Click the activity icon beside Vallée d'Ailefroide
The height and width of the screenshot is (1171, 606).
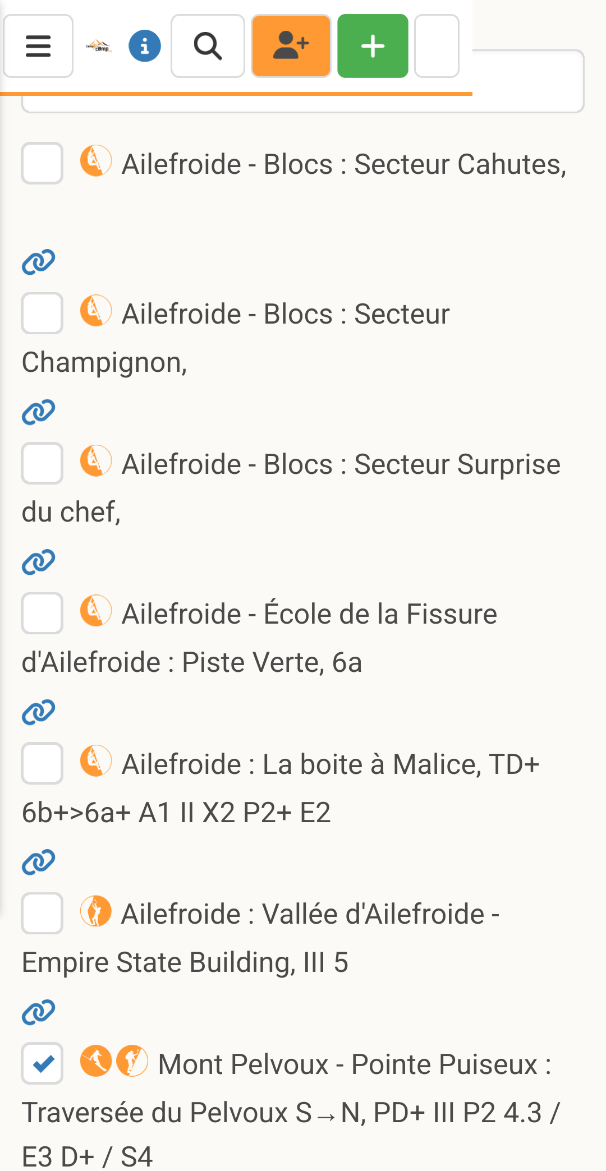pyautogui.click(x=96, y=911)
